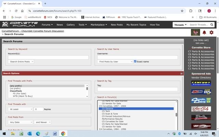Viewport: 219px width, 137px height.
Task: Open the Chrome extensions puzzle icon
Action: 191,11
